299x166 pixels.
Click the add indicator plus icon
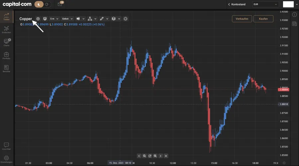pyautogui.click(x=38, y=19)
